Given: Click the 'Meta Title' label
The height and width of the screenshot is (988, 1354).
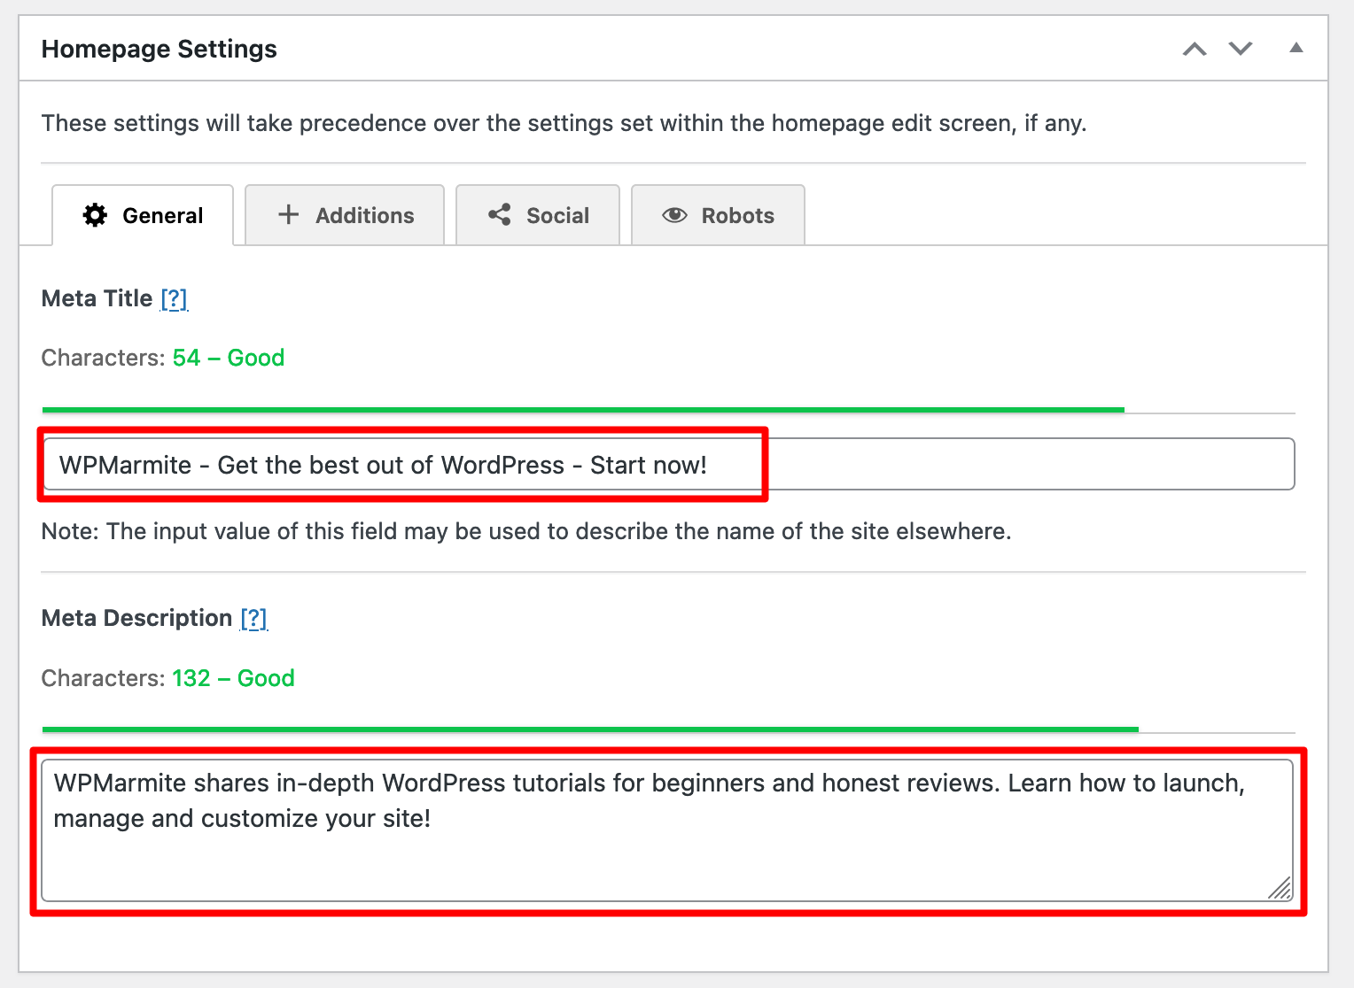Looking at the screenshot, I should tap(97, 299).
